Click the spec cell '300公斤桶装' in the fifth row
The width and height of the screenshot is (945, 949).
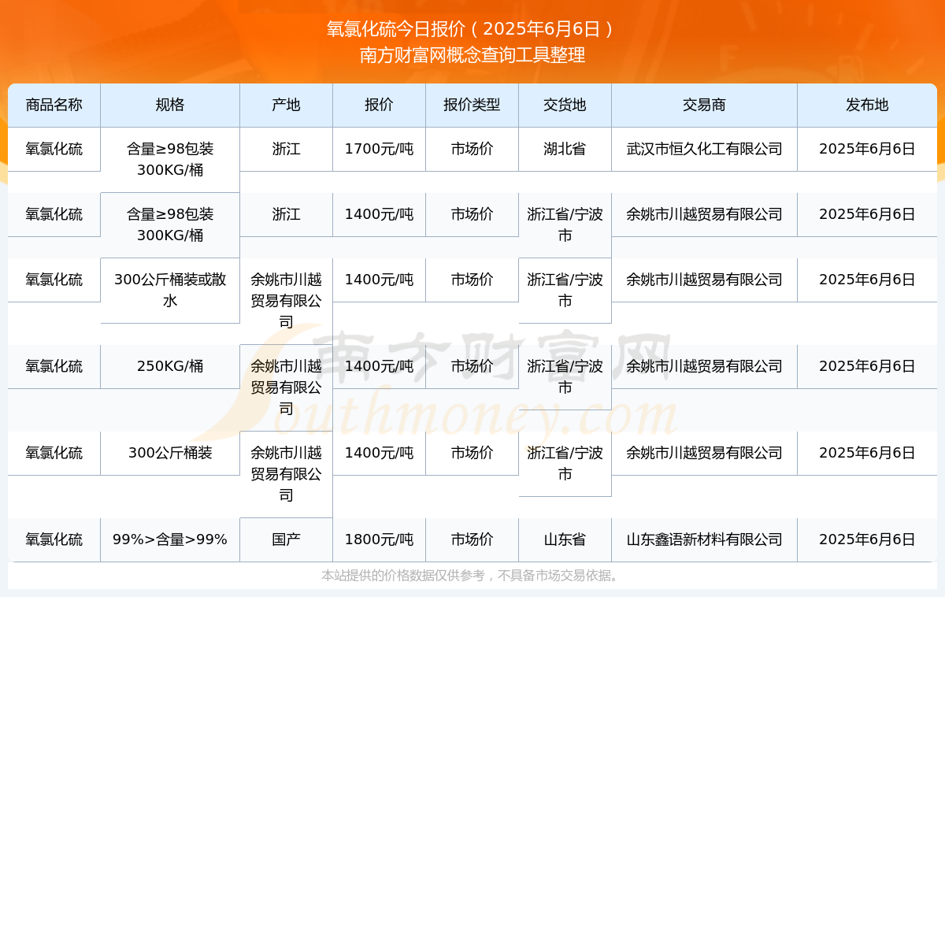tap(170, 453)
